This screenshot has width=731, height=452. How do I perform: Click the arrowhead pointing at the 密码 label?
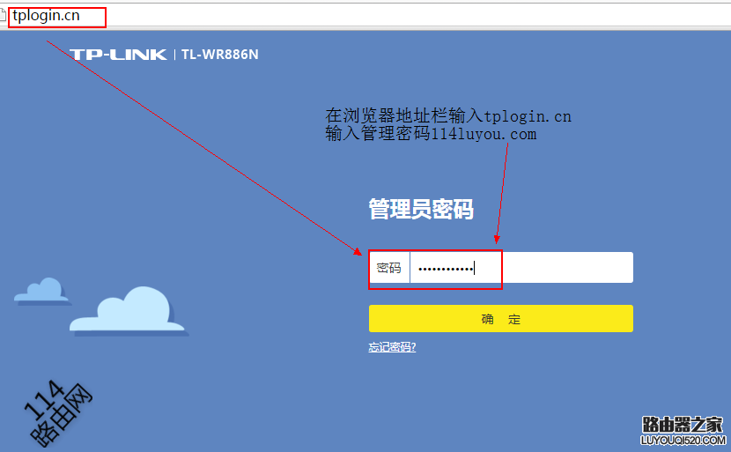358,251
